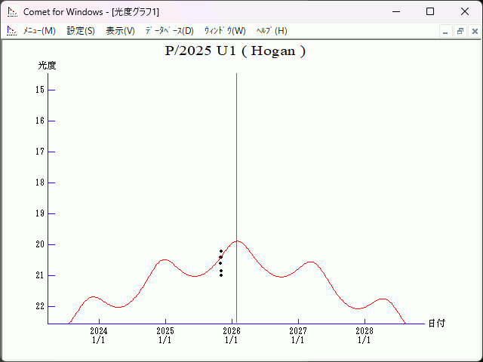
Task: Minimize the Comet for Windows main window
Action: point(395,12)
